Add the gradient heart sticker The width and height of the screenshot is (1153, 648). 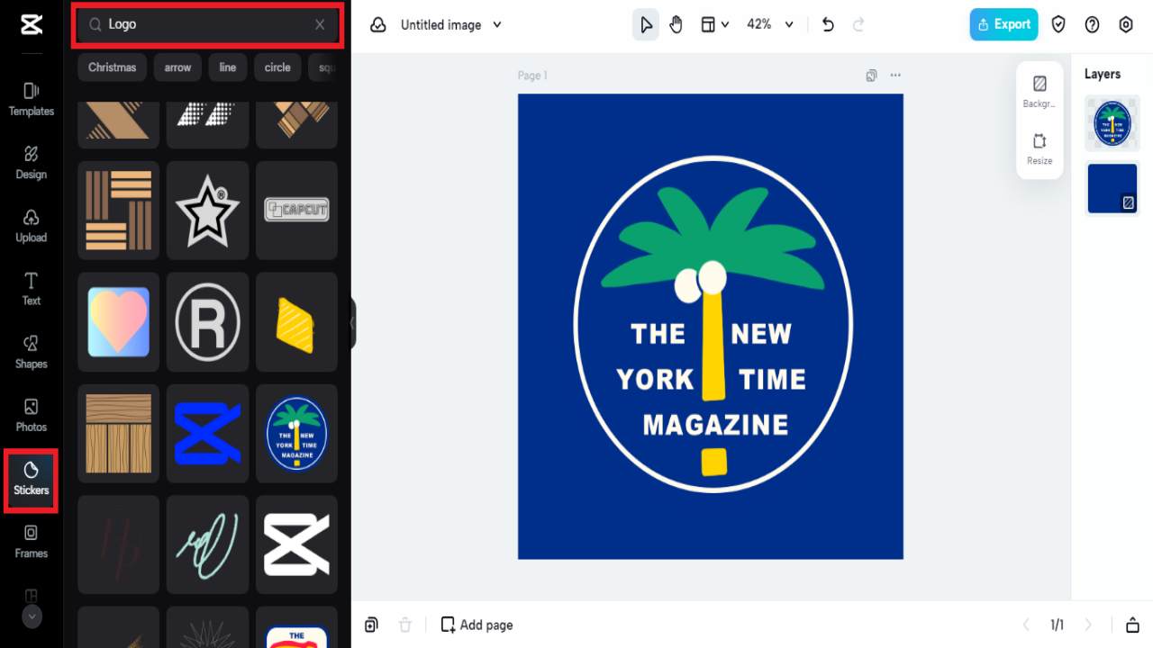[x=119, y=322]
